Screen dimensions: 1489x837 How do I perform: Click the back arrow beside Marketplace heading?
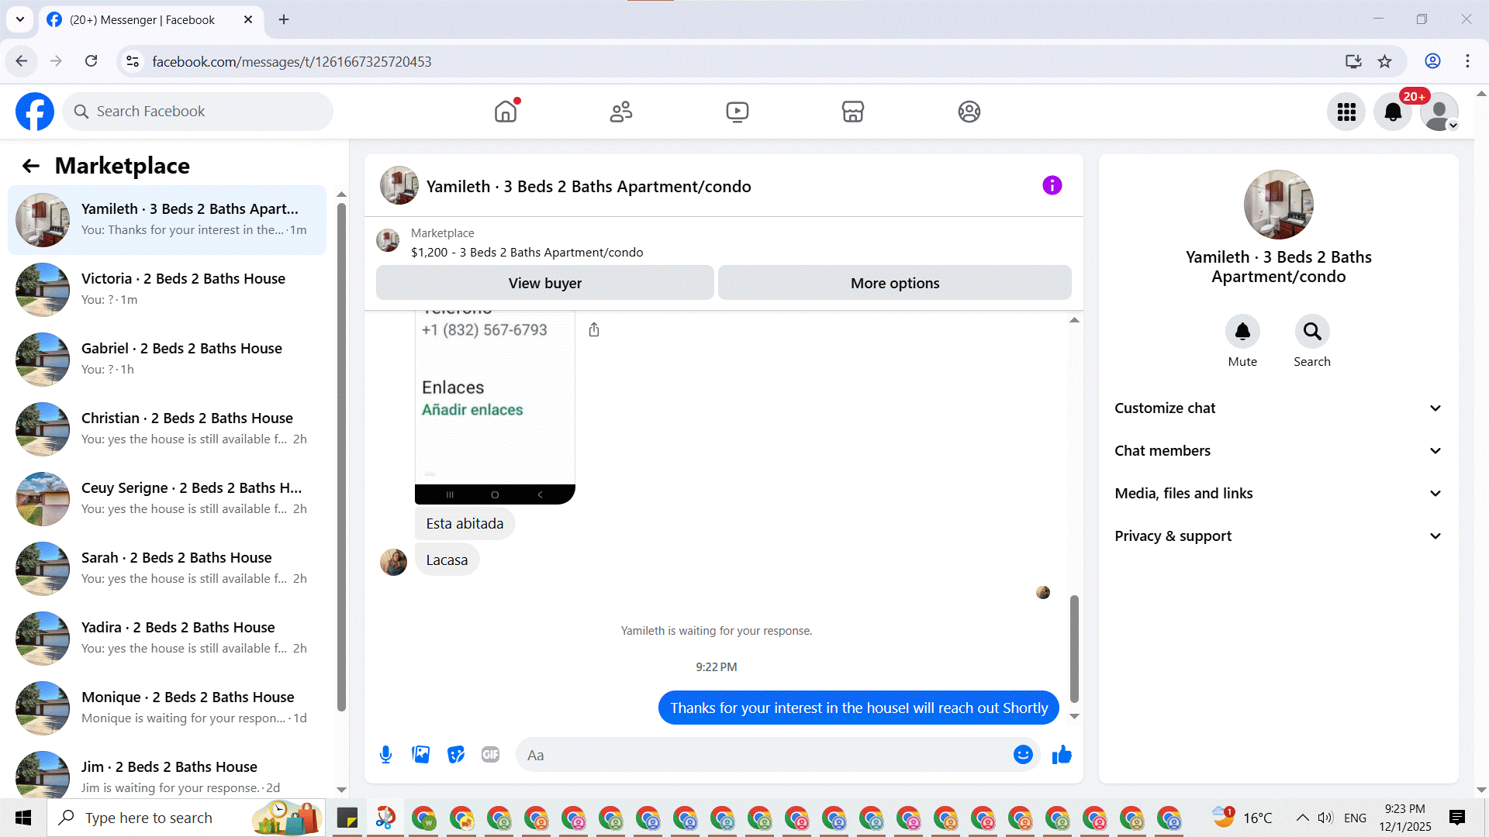click(31, 166)
